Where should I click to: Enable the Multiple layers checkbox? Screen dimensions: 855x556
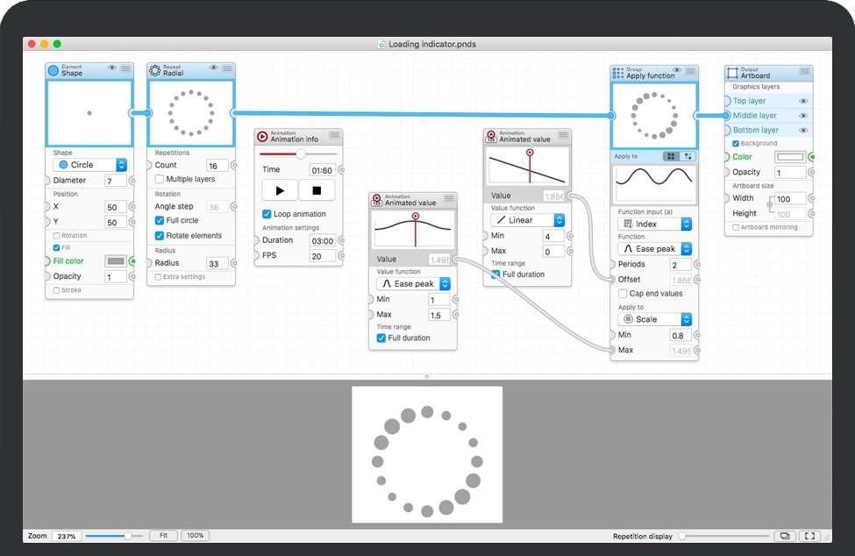(x=160, y=179)
